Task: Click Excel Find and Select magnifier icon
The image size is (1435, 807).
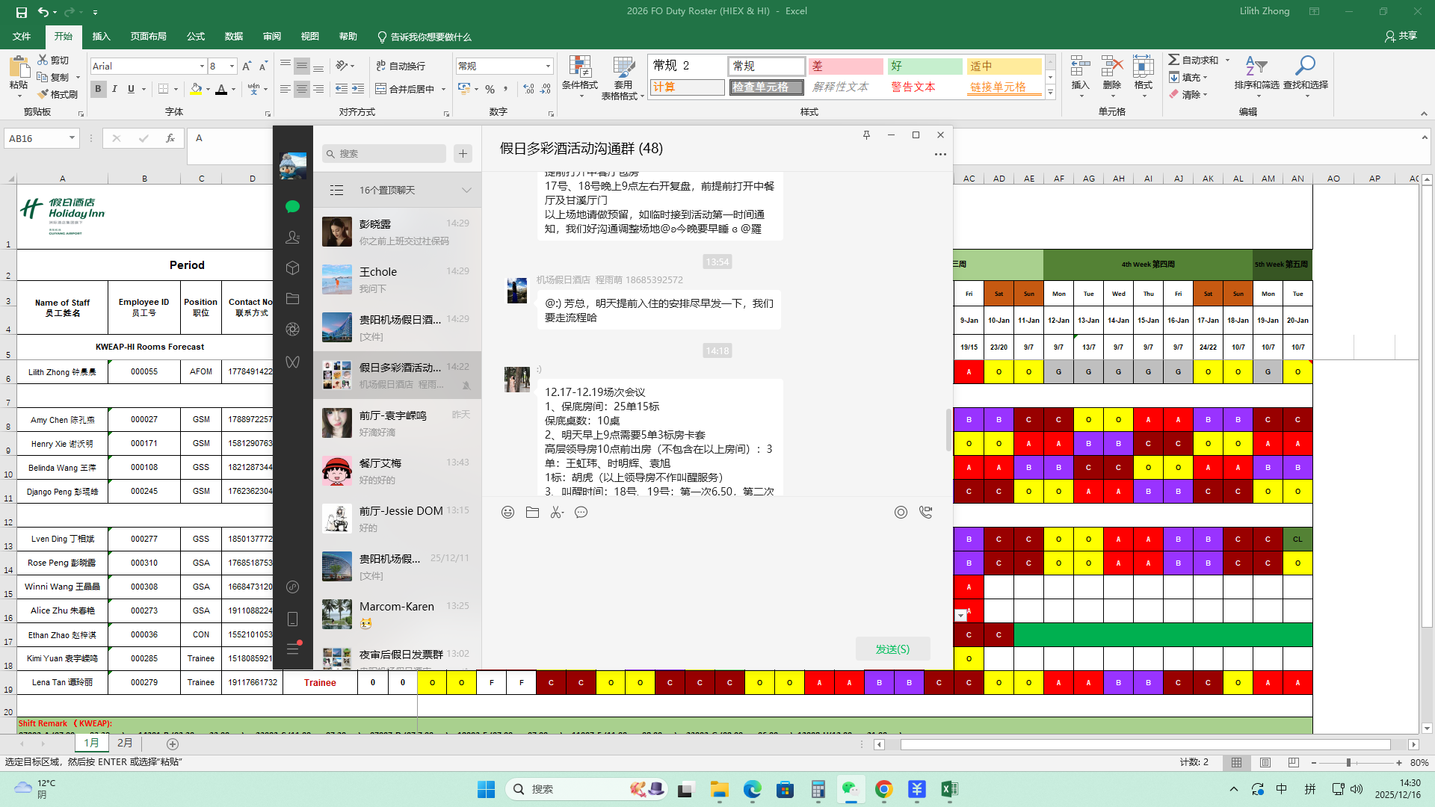Action: [1305, 67]
